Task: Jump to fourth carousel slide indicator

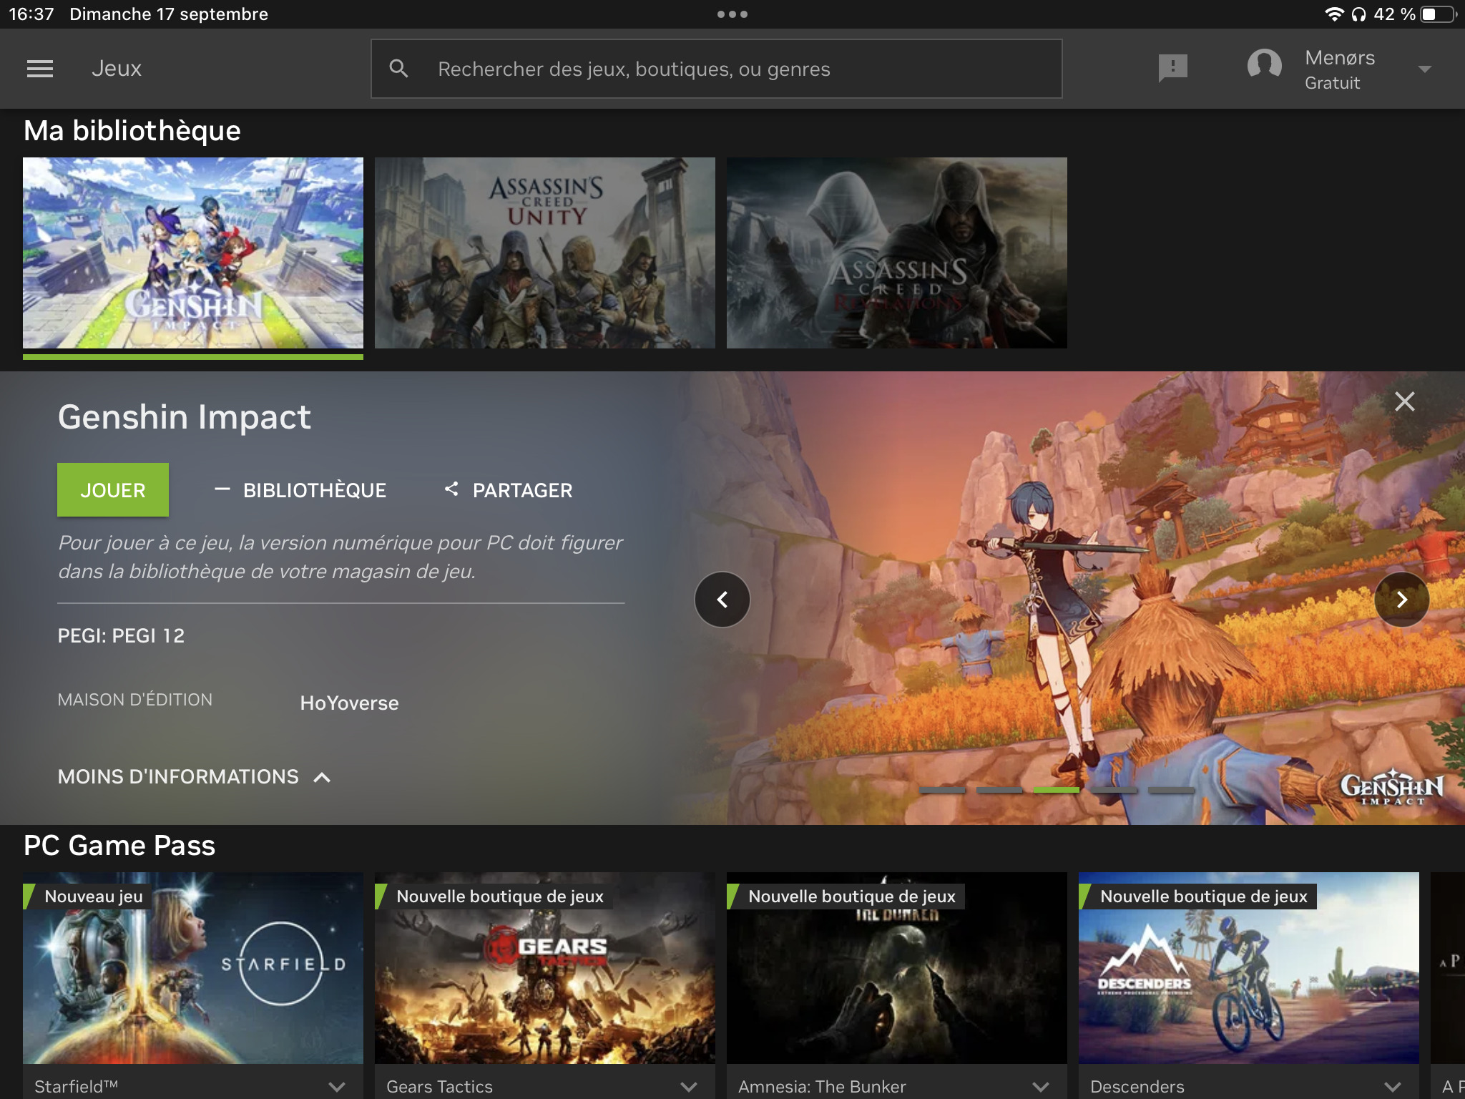Action: 1114,790
